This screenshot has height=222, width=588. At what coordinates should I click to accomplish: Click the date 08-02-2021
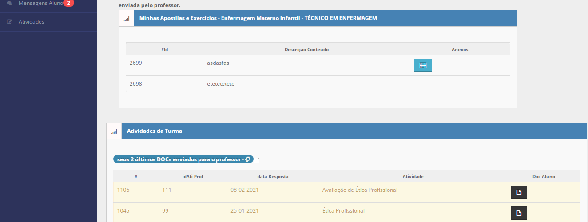(245, 190)
